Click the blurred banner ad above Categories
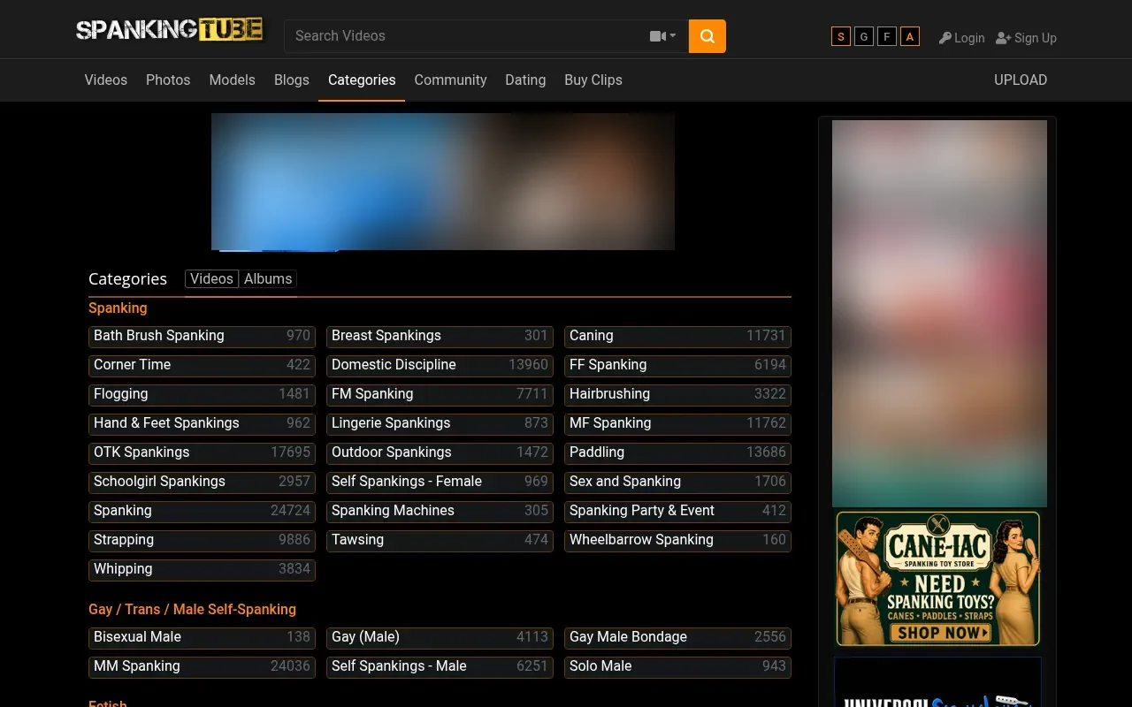The image size is (1132, 707). pos(443,181)
